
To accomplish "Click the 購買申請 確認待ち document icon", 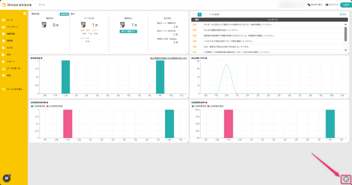I will tap(44, 25).
